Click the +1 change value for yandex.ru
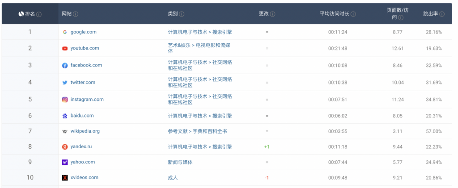This screenshot has height=188, width=458. (x=267, y=147)
